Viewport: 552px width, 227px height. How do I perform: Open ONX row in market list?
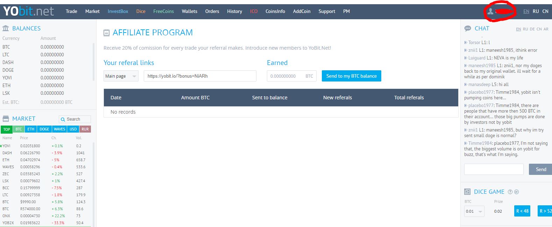pyautogui.click(x=46, y=216)
